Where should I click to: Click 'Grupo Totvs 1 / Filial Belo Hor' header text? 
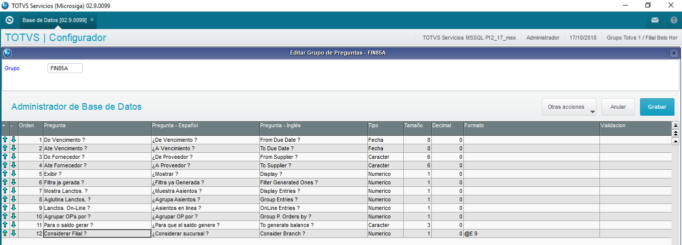[x=642, y=38]
